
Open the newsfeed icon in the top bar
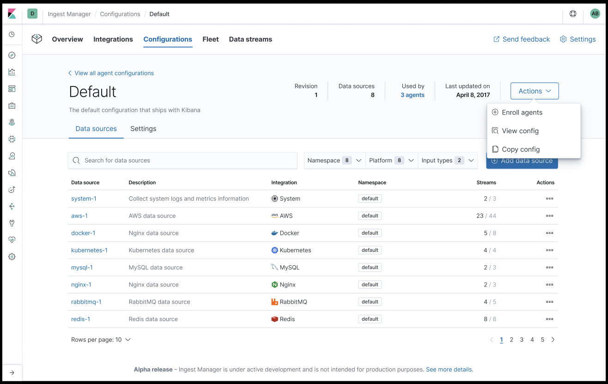[573, 14]
